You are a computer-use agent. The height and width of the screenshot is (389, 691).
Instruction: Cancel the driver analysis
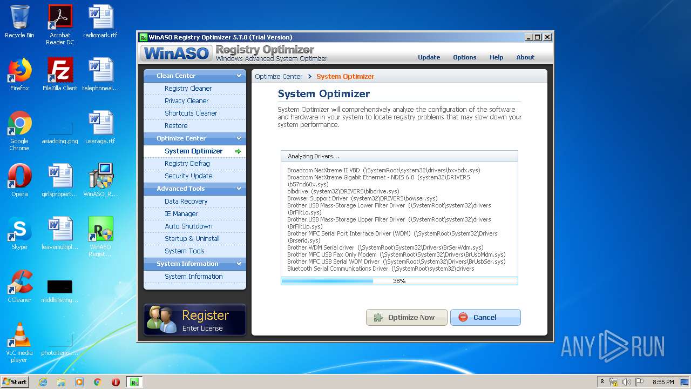(485, 317)
